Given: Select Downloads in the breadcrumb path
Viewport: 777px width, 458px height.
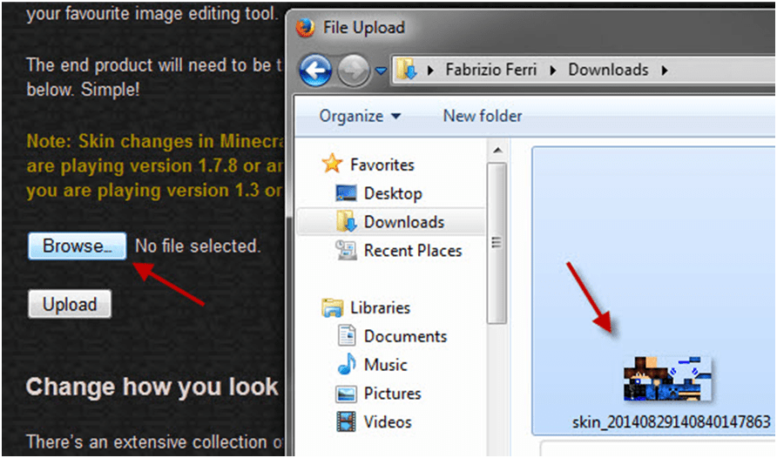Looking at the screenshot, I should click(x=608, y=70).
